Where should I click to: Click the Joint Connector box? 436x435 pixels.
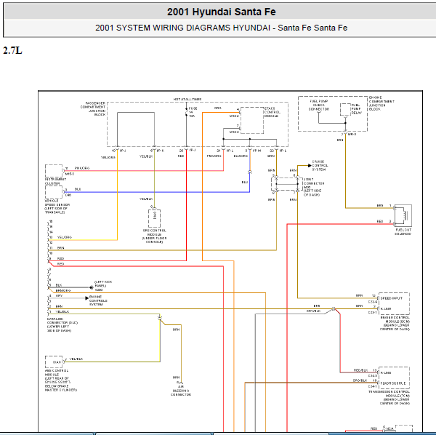pos(287,184)
